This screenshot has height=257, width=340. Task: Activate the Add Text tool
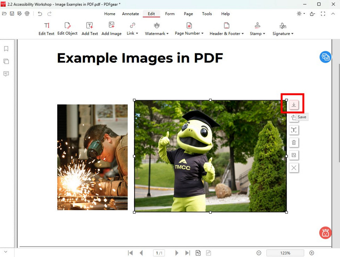[x=90, y=28]
